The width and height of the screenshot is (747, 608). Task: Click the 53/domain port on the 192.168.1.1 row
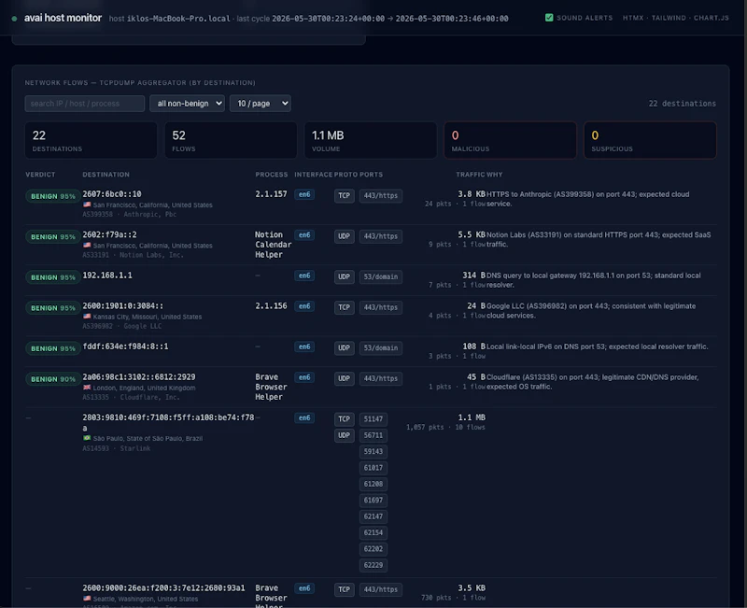click(x=381, y=276)
